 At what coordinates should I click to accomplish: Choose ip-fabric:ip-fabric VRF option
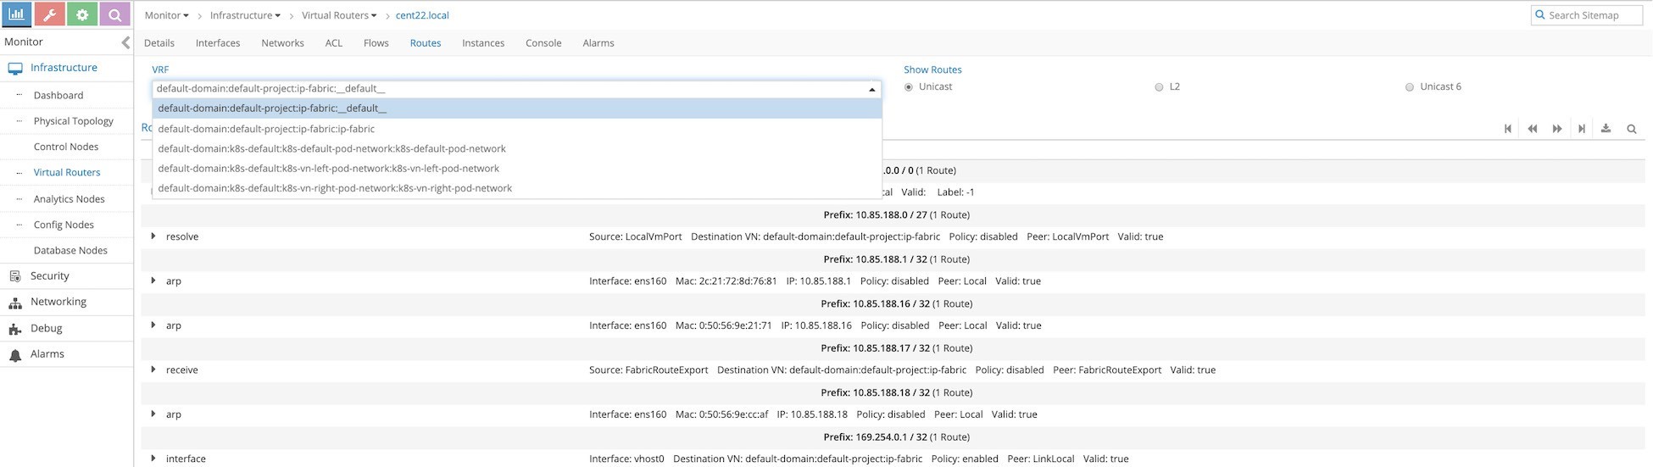[517, 129]
